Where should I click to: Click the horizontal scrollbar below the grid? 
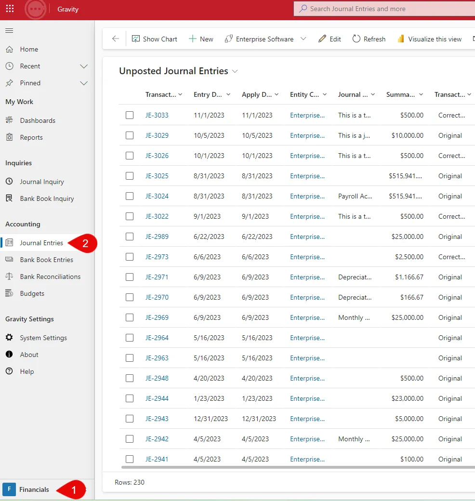point(298,467)
